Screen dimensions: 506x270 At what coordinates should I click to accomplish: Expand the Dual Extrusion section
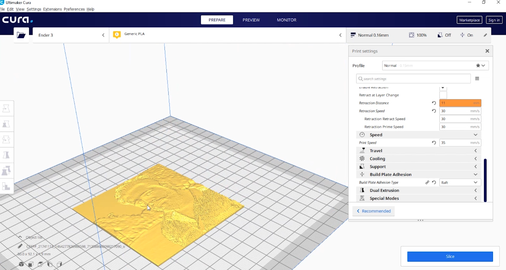(418, 190)
